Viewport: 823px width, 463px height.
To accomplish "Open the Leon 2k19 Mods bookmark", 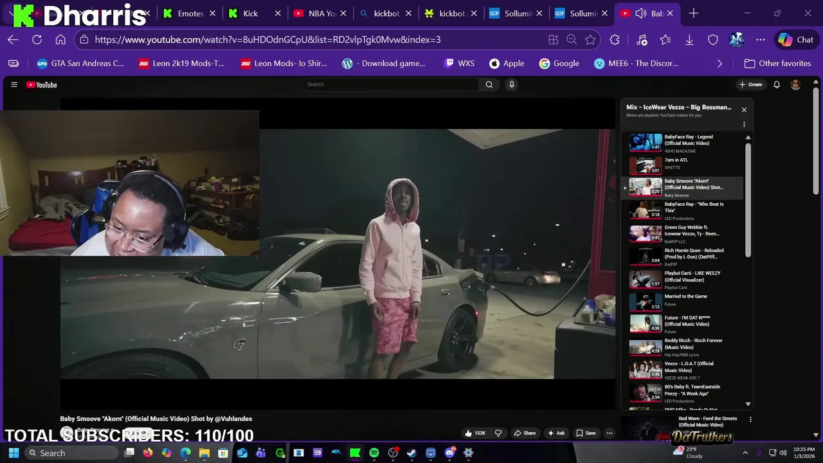I will pyautogui.click(x=181, y=64).
